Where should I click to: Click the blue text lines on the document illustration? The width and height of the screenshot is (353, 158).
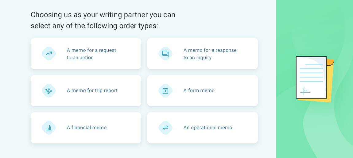point(311,73)
